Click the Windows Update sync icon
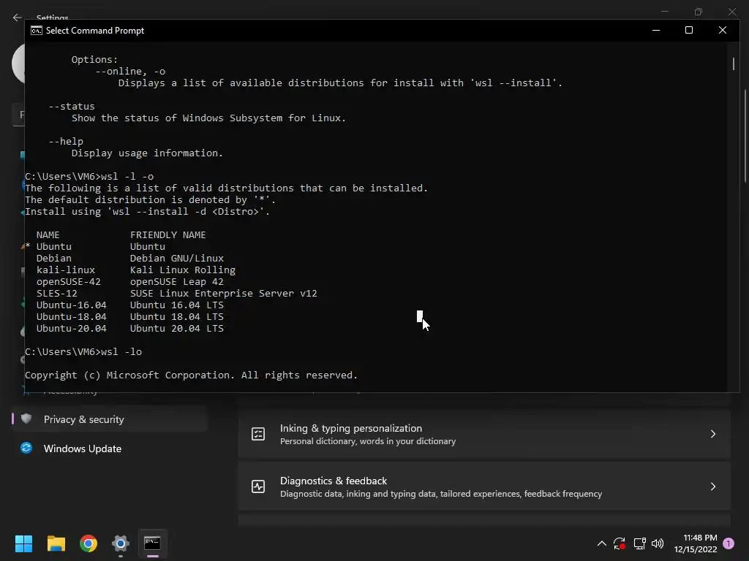 (x=26, y=448)
